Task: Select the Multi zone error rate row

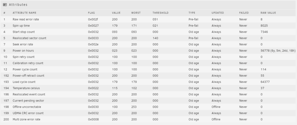Action: (148, 119)
